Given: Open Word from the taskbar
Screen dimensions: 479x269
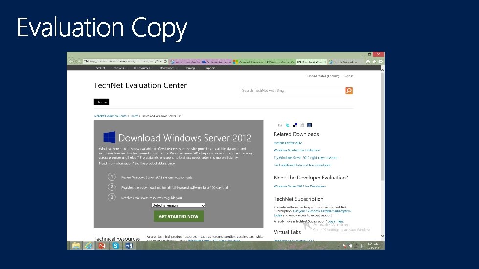Looking at the screenshot, I should pos(129,246).
